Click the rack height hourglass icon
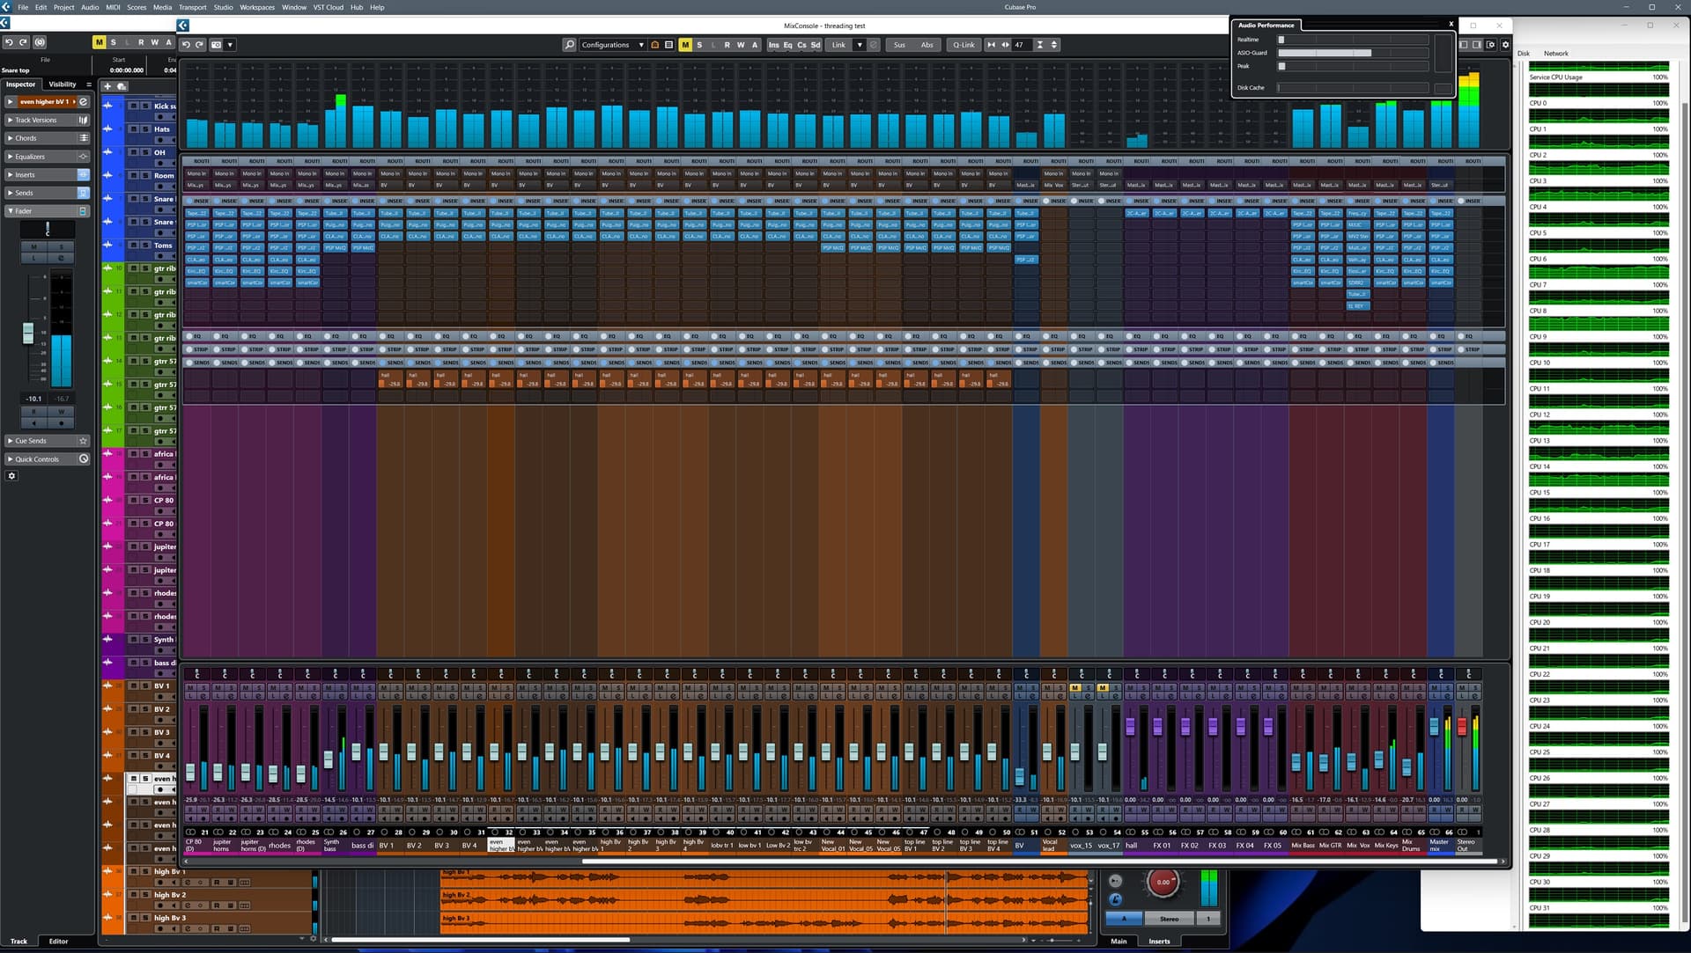 click(1039, 44)
